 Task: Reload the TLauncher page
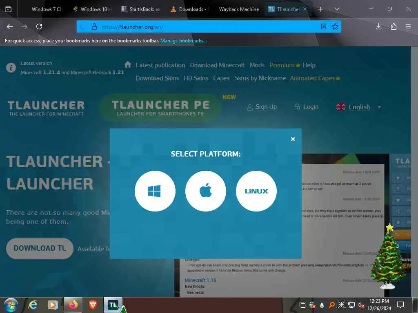(39, 26)
